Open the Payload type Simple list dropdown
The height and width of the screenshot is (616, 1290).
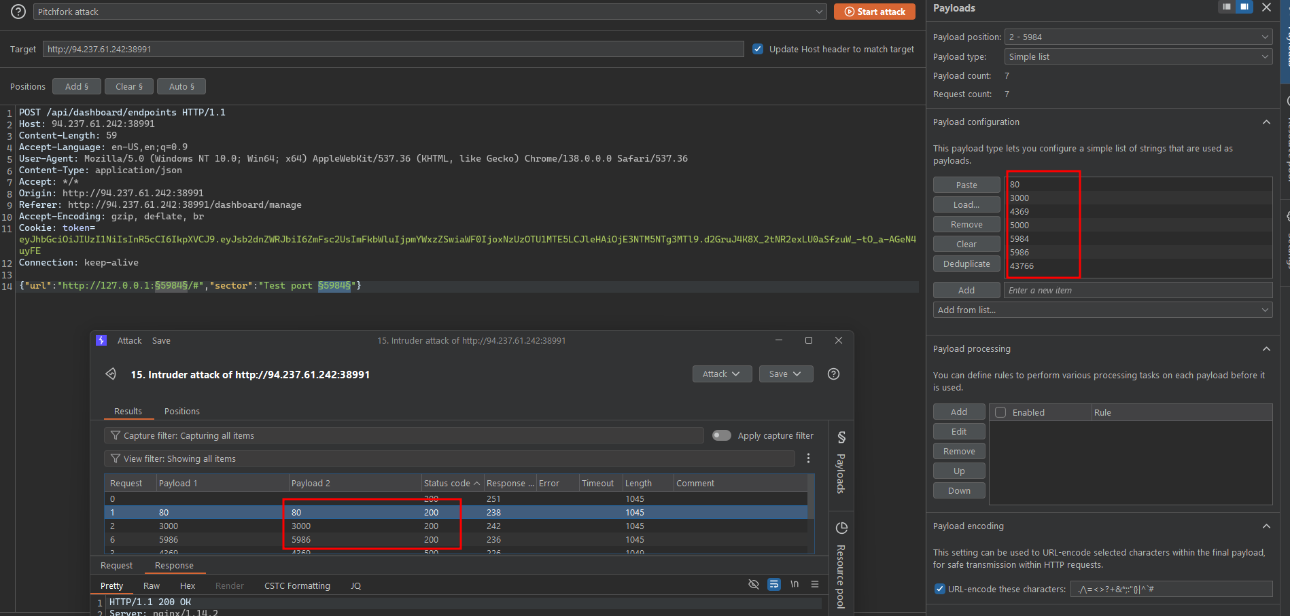click(x=1138, y=56)
